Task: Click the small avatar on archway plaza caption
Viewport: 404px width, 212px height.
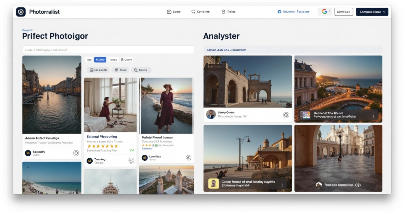Action: 319,185
